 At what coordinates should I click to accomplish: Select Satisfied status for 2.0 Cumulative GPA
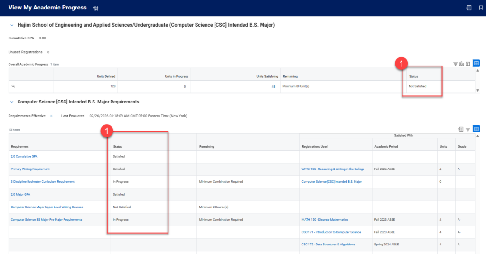point(119,156)
